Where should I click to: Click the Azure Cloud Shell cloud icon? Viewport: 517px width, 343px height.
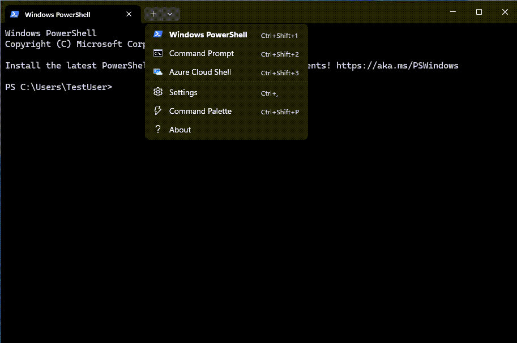coord(158,72)
